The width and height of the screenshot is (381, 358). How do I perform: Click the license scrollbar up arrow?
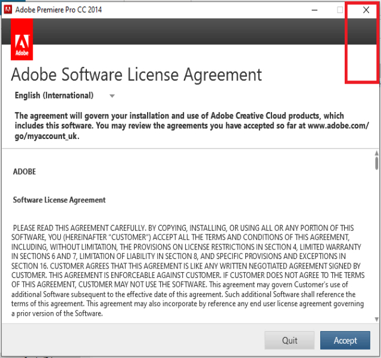tap(376, 153)
